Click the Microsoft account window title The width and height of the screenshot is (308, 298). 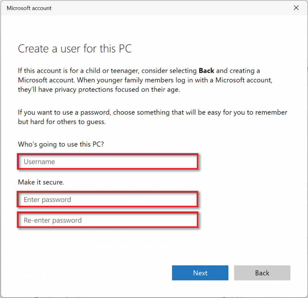(x=29, y=8)
